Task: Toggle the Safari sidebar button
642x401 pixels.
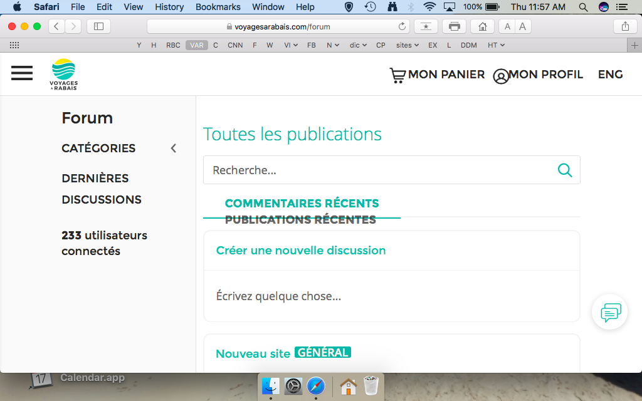Action: 98,26
